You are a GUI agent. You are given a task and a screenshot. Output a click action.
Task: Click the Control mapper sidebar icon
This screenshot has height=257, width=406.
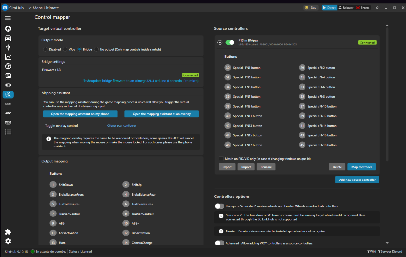click(x=8, y=94)
